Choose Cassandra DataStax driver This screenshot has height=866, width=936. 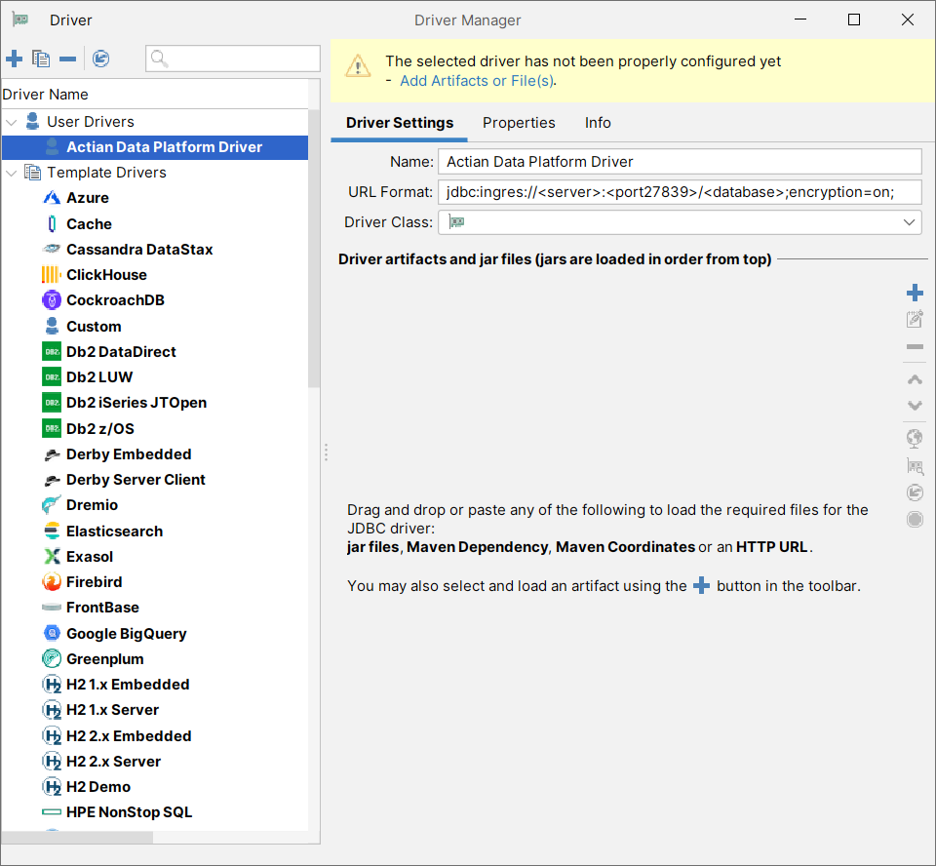tap(139, 249)
